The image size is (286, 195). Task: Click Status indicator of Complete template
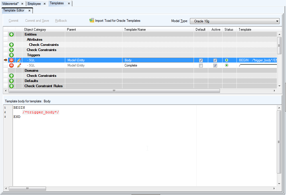click(x=227, y=65)
